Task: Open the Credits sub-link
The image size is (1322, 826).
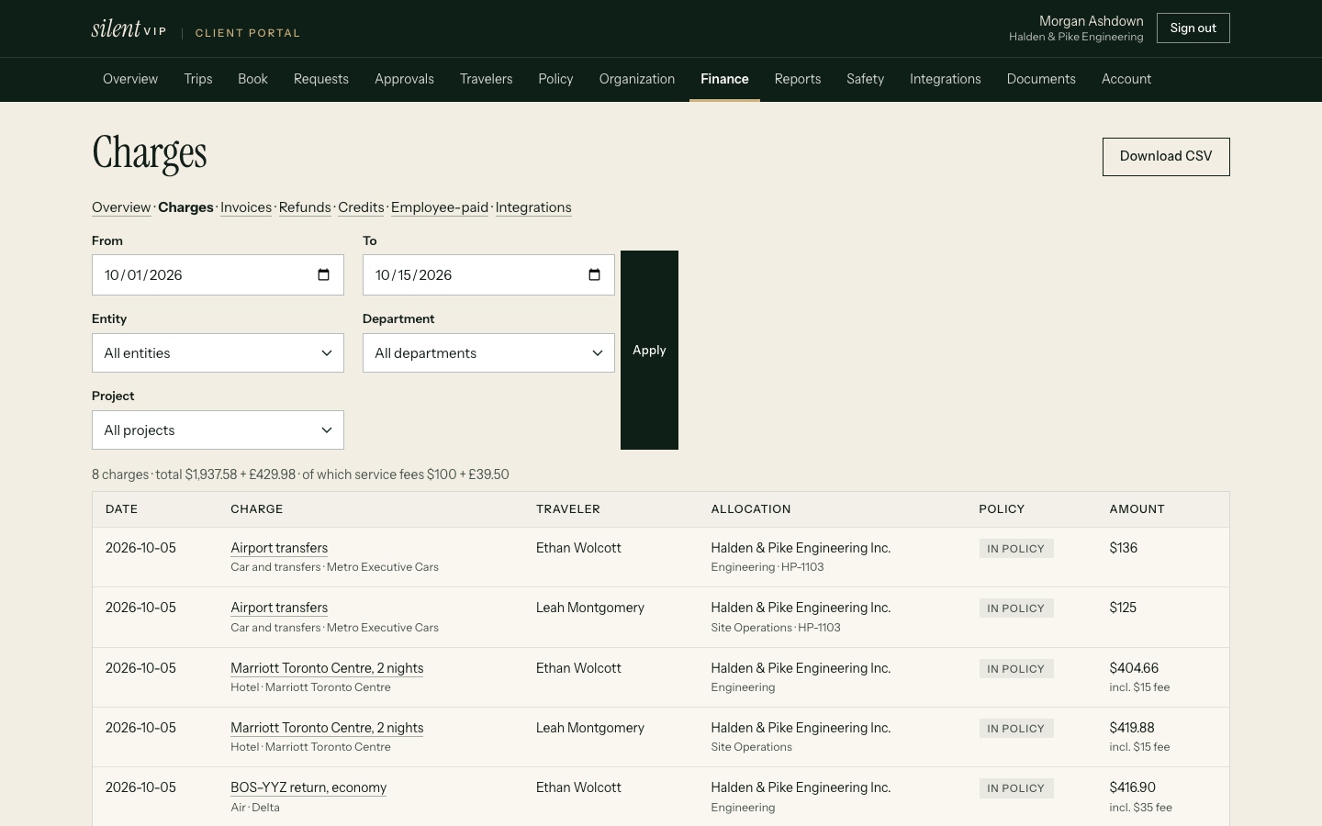Action: (361, 207)
